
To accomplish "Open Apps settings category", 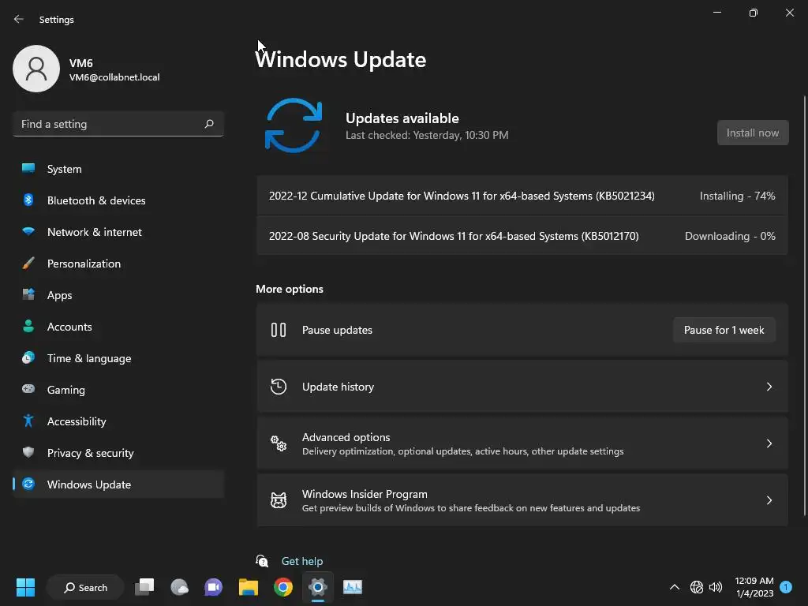I will point(118,295).
